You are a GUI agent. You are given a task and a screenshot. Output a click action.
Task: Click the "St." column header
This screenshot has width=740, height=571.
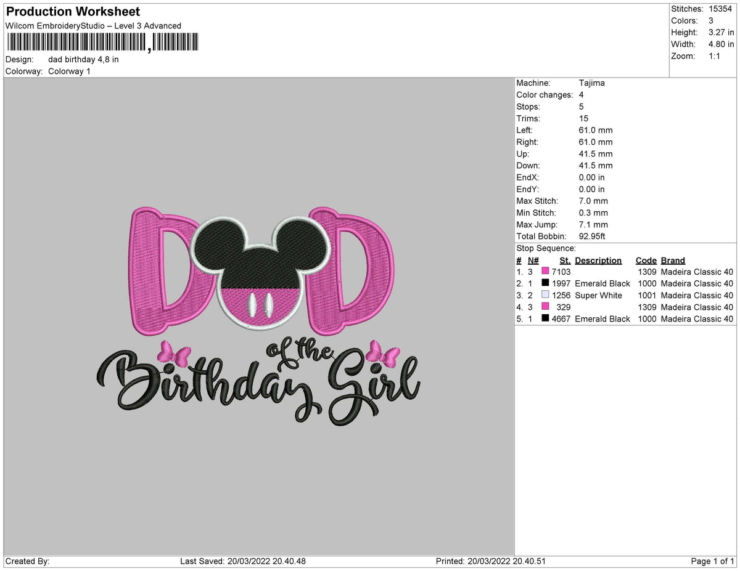pyautogui.click(x=565, y=261)
